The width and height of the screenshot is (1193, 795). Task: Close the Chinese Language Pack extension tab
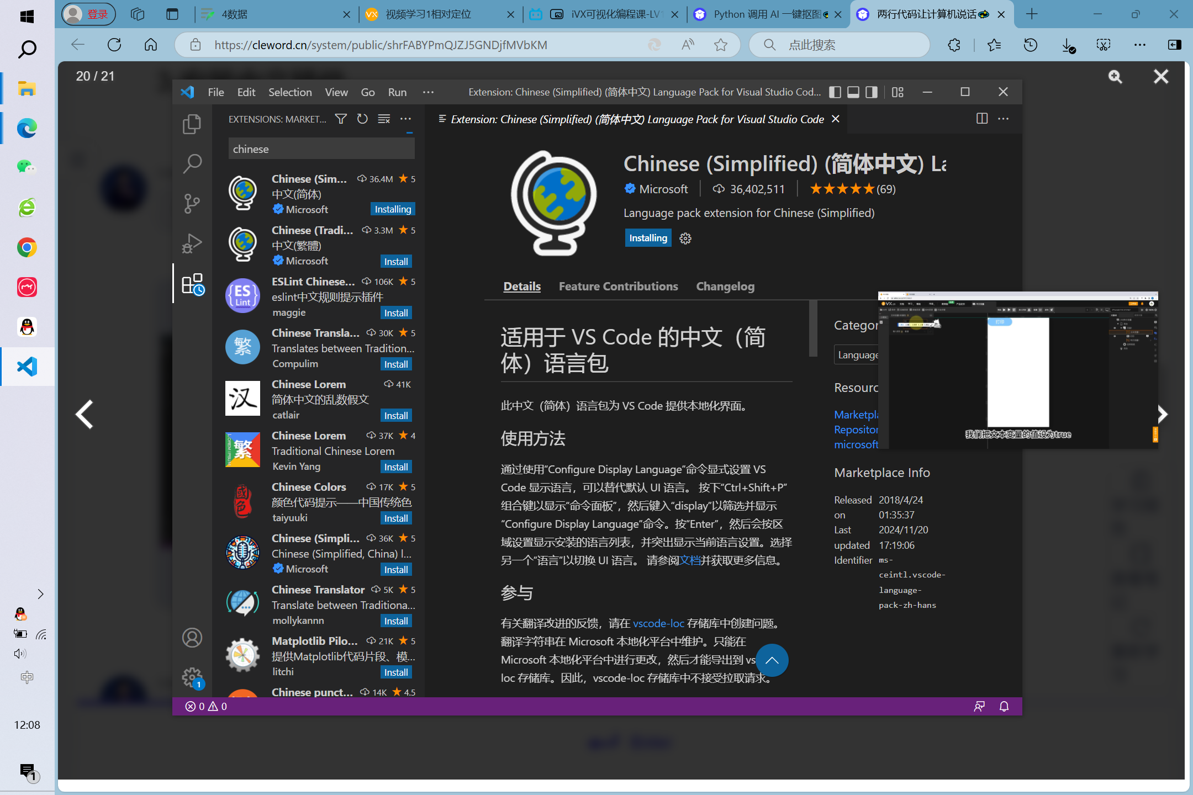(x=836, y=119)
